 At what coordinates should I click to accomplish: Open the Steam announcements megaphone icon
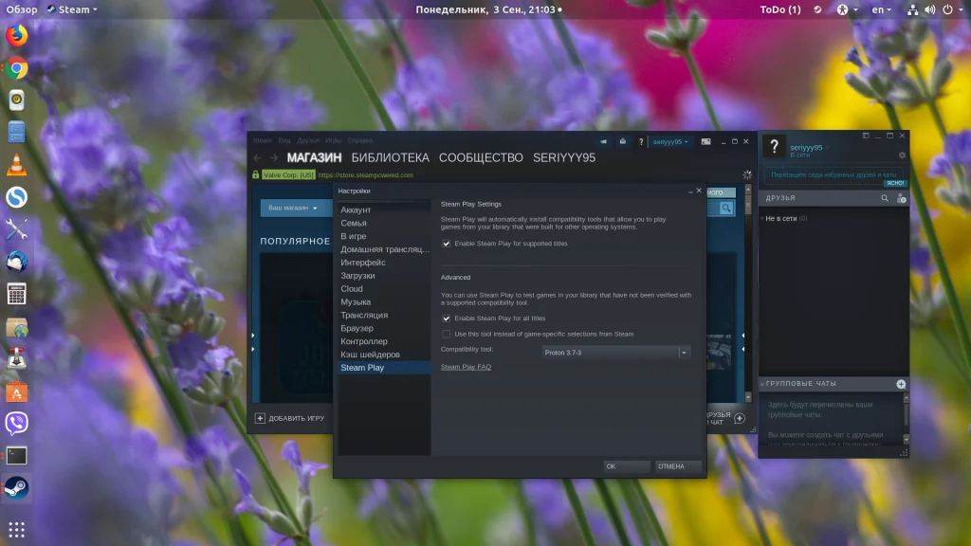click(603, 142)
